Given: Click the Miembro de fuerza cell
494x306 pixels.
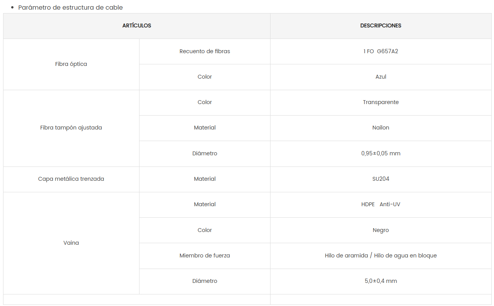Looking at the screenshot, I should point(205,256).
